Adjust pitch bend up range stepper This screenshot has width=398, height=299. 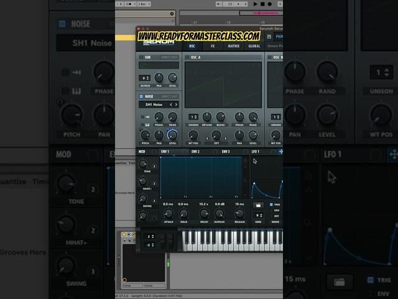149,237
